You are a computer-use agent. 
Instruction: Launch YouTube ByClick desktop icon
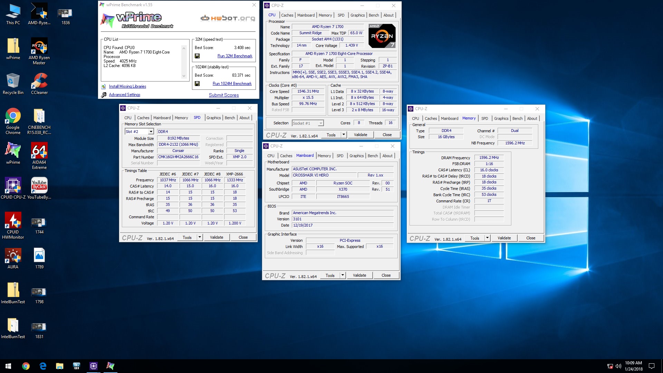(x=39, y=188)
